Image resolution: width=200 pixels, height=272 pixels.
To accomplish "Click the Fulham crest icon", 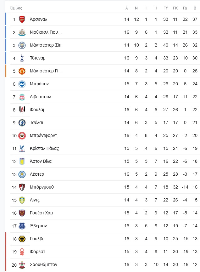I will (x=22, y=110).
